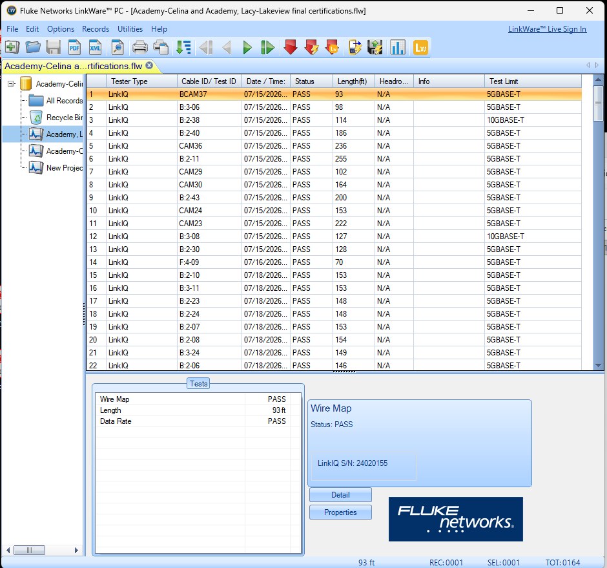Open print preview with the magnifier page icon
This screenshot has width=607, height=568.
pos(118,47)
